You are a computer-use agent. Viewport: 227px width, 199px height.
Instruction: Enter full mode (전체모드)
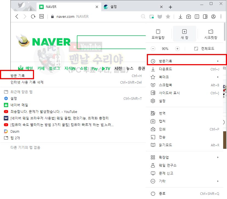pyautogui.click(x=204, y=49)
